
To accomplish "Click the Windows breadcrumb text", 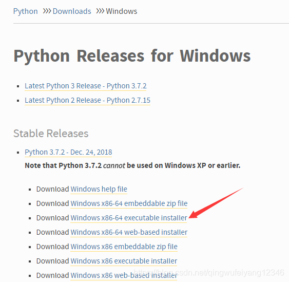I will tap(122, 11).
